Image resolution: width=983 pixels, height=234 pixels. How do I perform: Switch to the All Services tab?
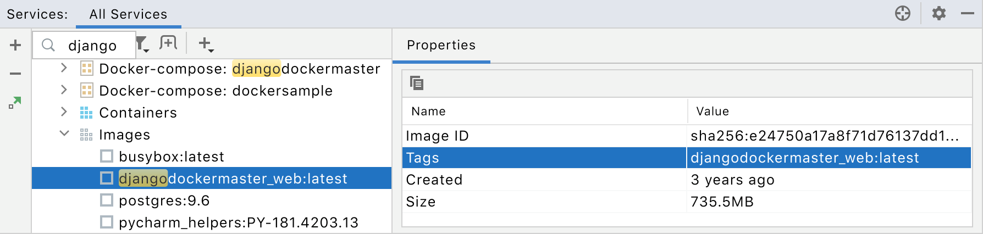tap(128, 14)
